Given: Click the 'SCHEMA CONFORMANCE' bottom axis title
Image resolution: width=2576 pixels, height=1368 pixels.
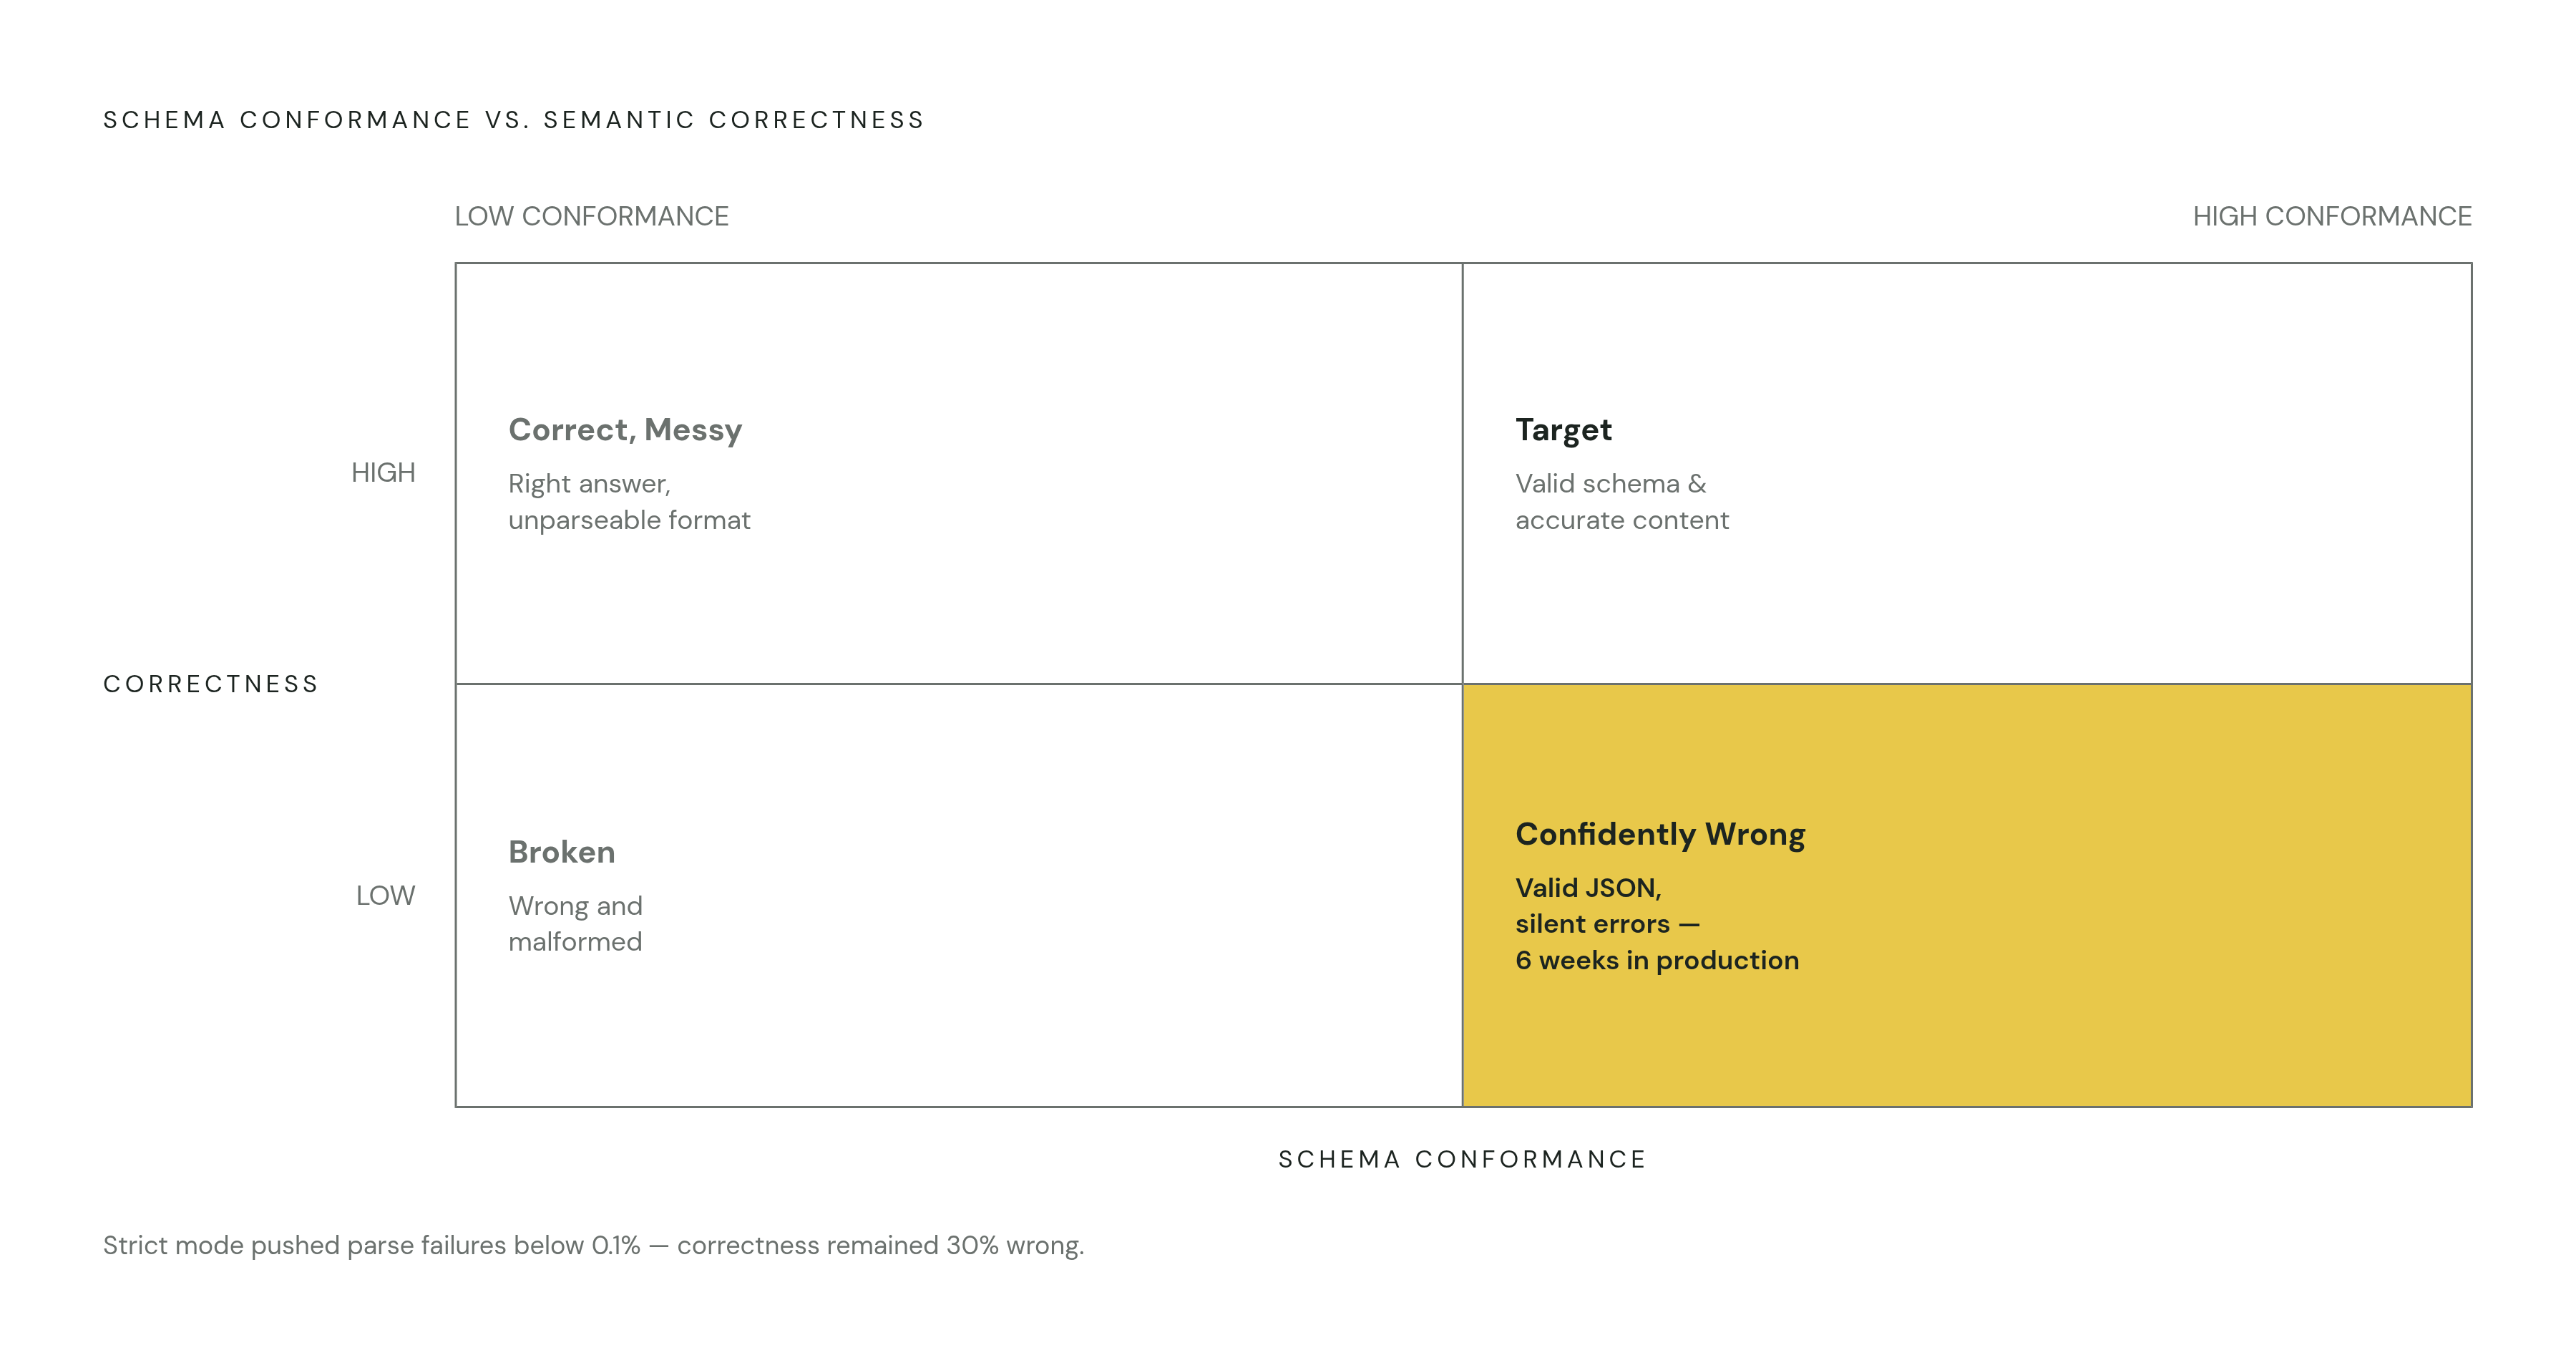Looking at the screenshot, I should [1462, 1159].
